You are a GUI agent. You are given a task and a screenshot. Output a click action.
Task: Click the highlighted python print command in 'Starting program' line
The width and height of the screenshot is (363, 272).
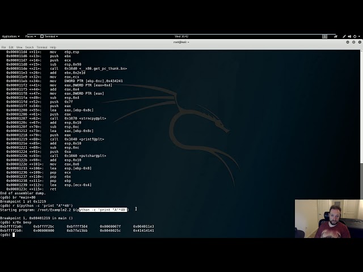pos(103,210)
